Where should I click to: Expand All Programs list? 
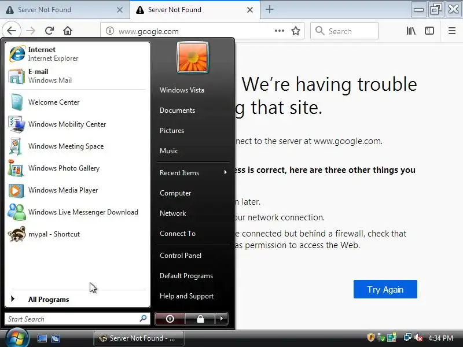pos(78,299)
